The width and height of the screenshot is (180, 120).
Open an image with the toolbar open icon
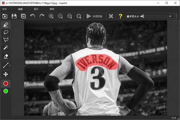[5, 16]
